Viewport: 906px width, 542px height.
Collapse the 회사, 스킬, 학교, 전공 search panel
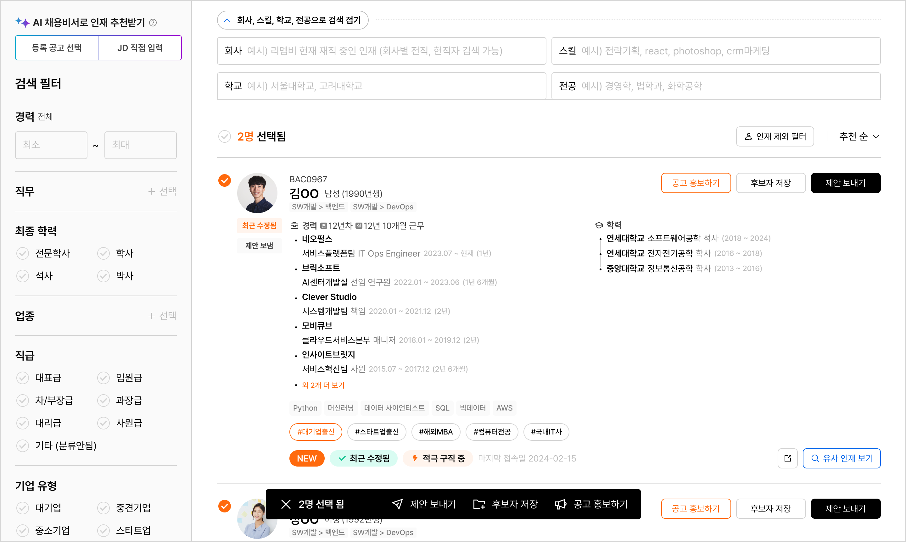(x=292, y=20)
